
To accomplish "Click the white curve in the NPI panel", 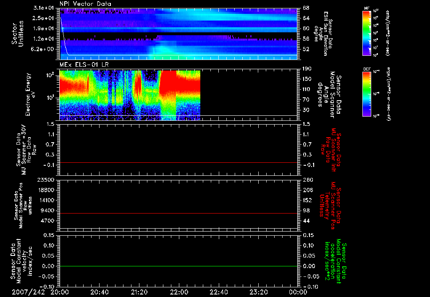I will point(63,36).
